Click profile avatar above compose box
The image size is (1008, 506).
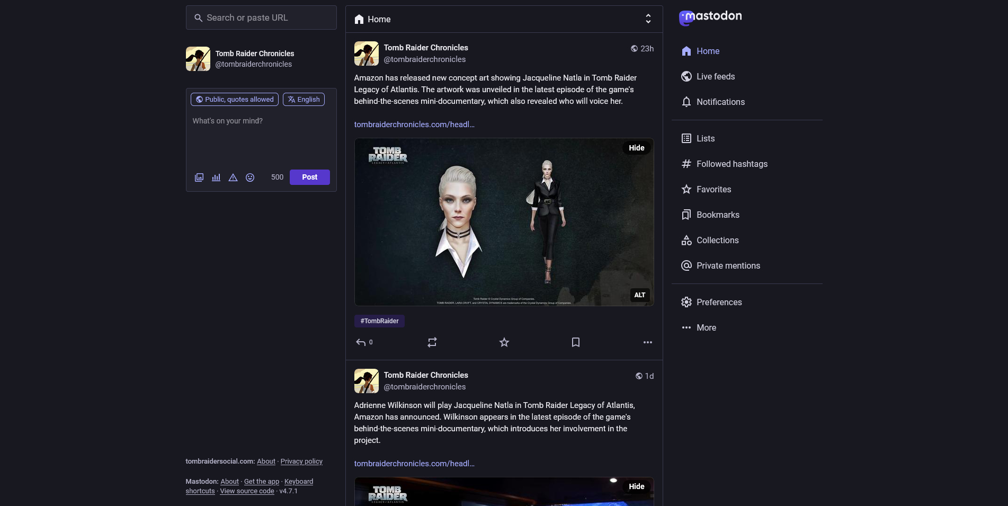(x=198, y=59)
